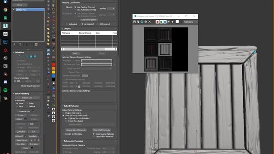
Task: Select Duplicate Source to Baked radio
Action: [66, 118]
